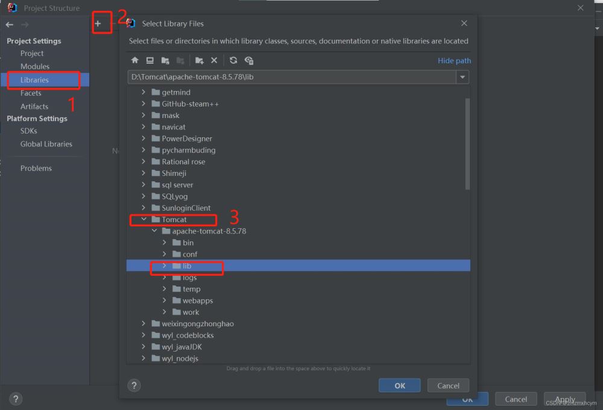
Task: Select the temp folder
Action: pyautogui.click(x=191, y=289)
